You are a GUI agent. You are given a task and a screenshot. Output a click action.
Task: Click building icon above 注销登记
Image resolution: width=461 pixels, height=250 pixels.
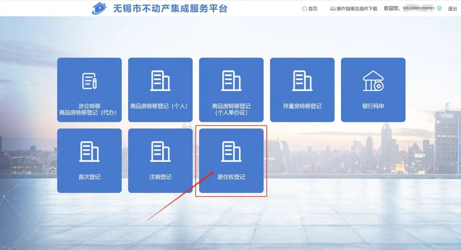point(160,152)
